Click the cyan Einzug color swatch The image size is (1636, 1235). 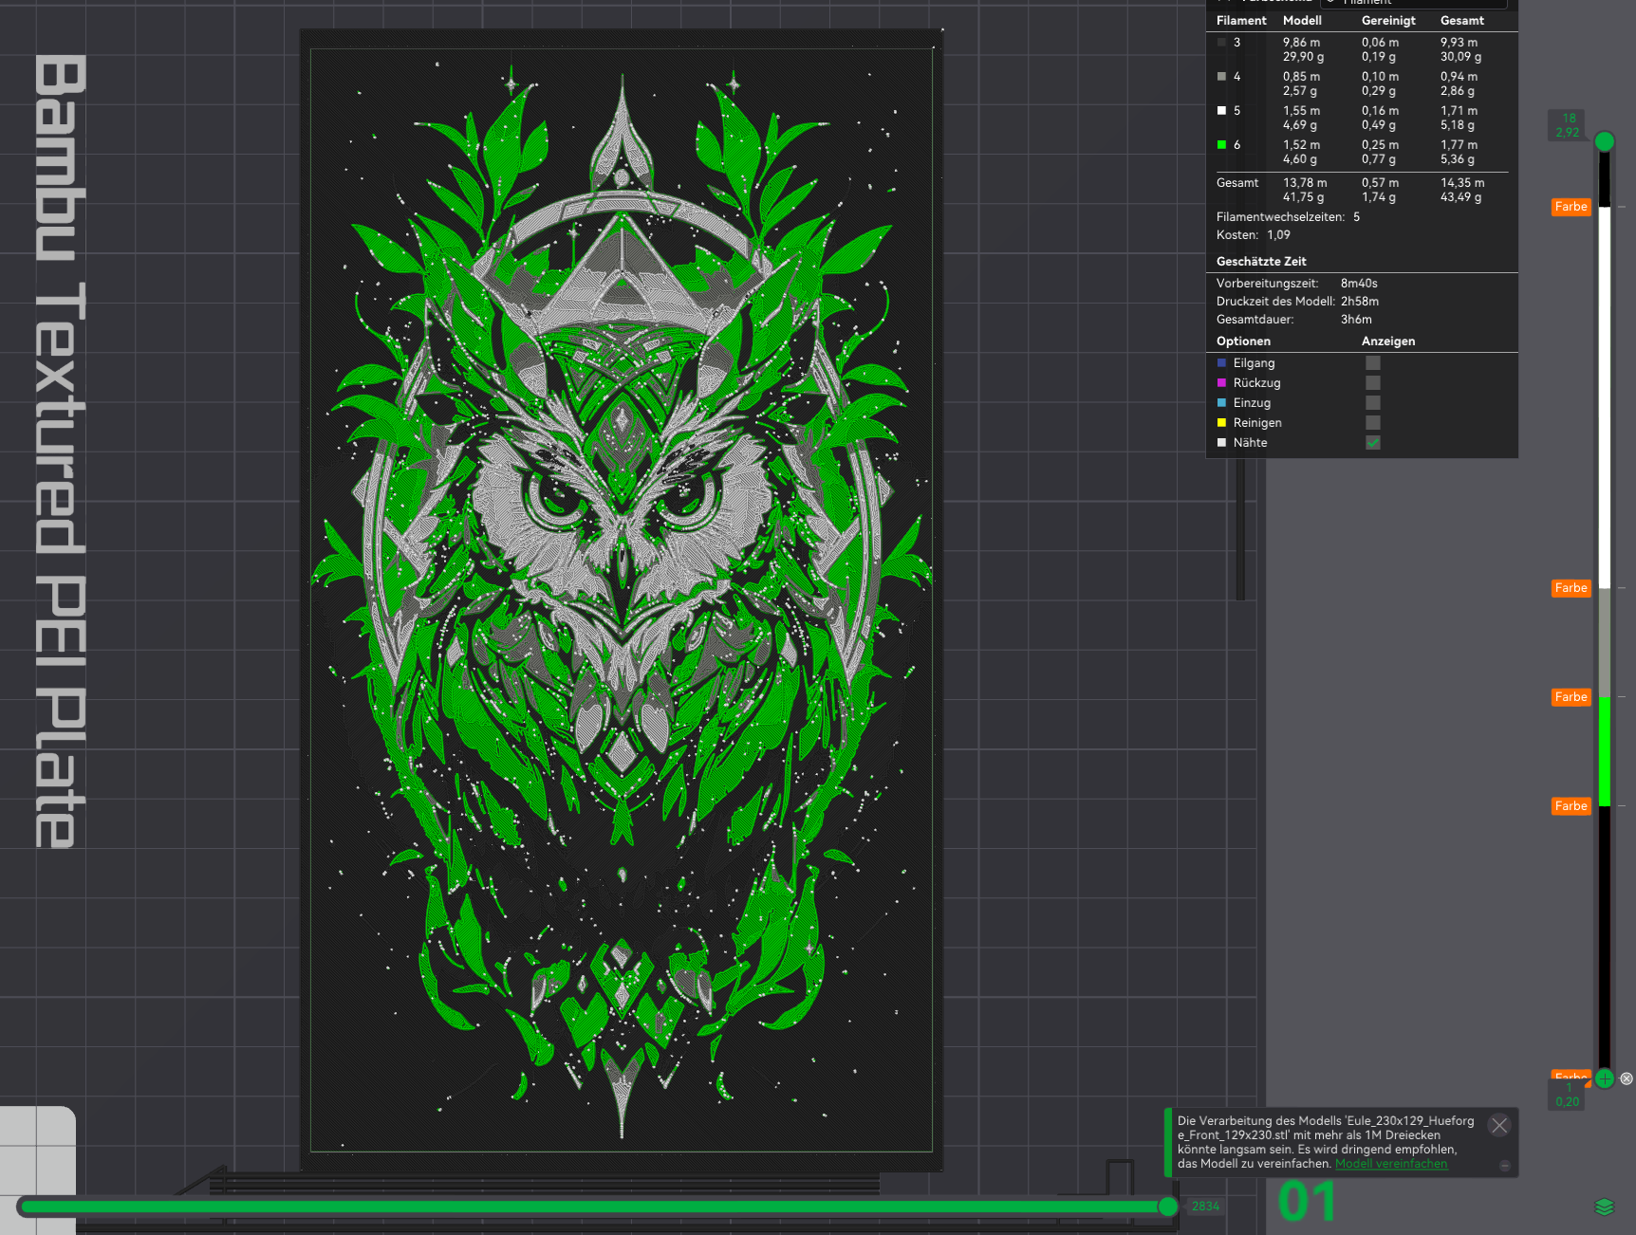pos(1221,403)
